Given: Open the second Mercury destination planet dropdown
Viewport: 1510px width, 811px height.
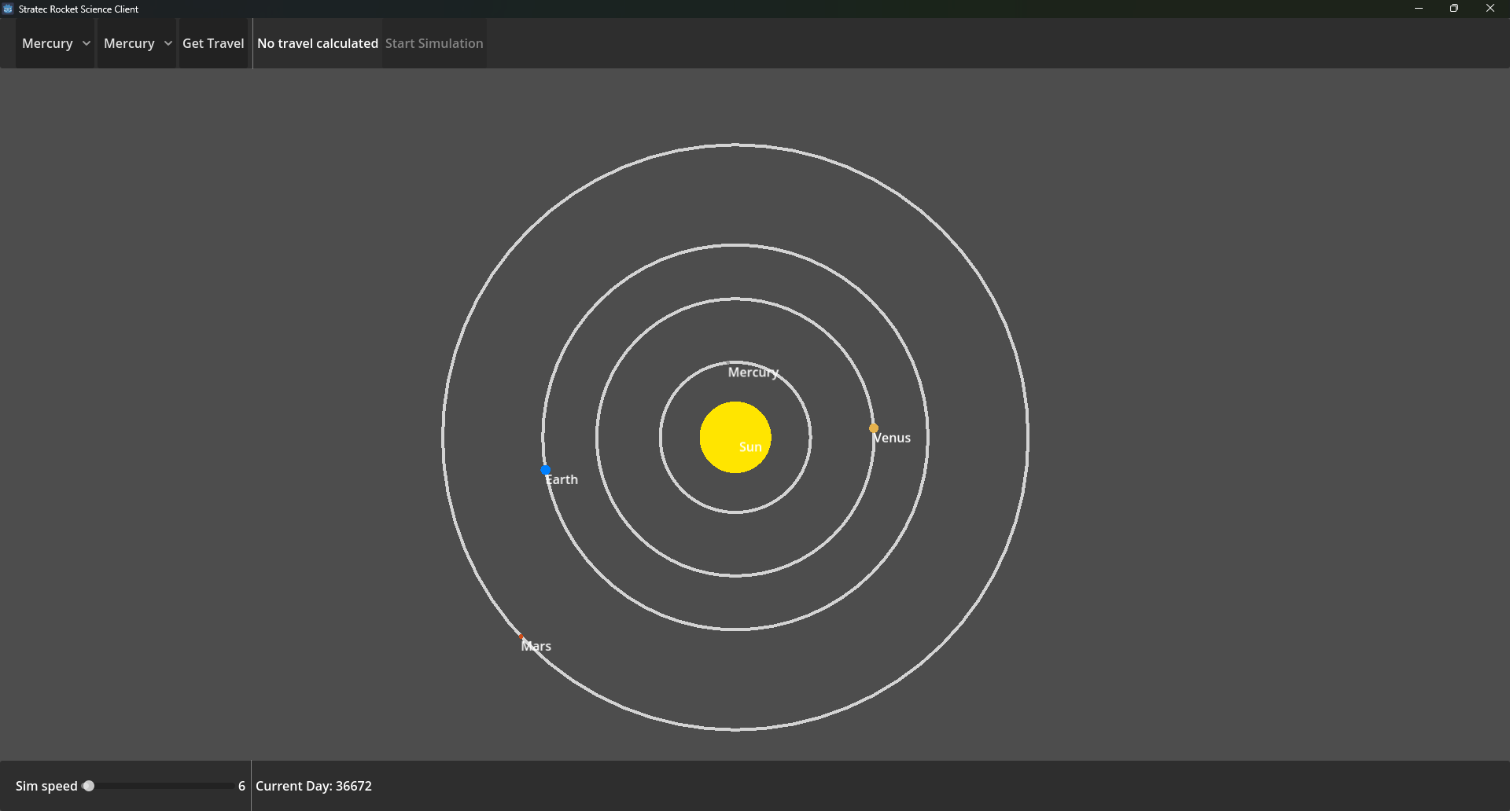Looking at the screenshot, I should 137,43.
